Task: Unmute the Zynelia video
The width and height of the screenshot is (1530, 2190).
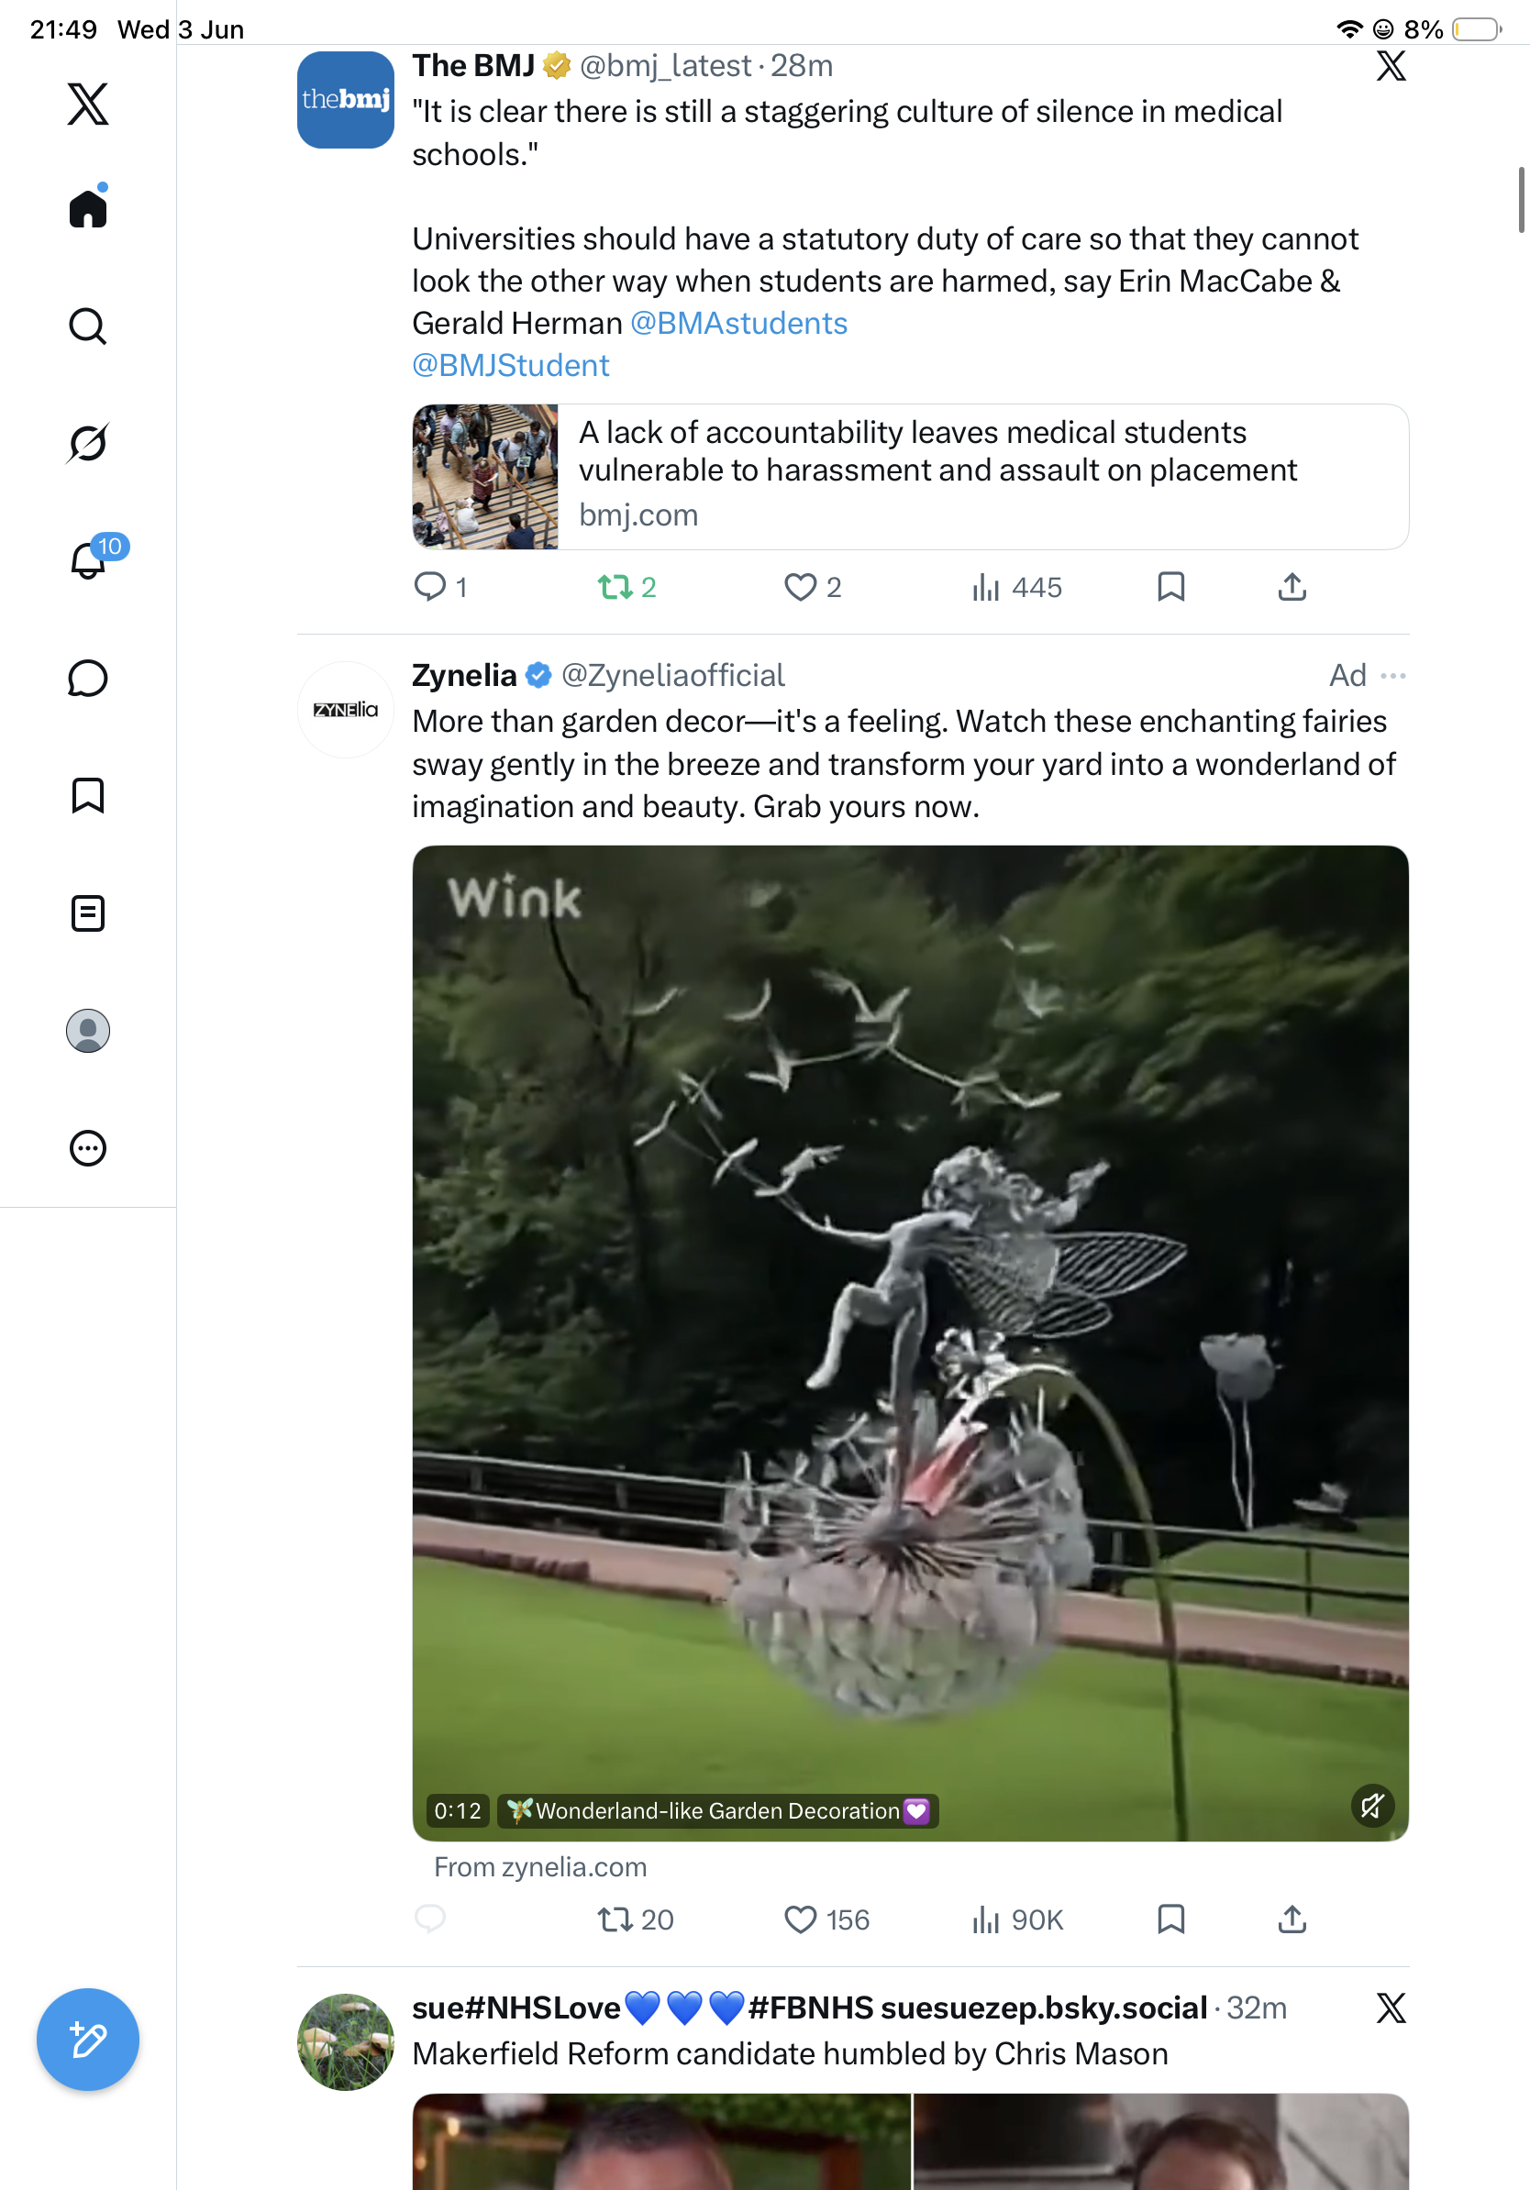Action: pyautogui.click(x=1371, y=1806)
